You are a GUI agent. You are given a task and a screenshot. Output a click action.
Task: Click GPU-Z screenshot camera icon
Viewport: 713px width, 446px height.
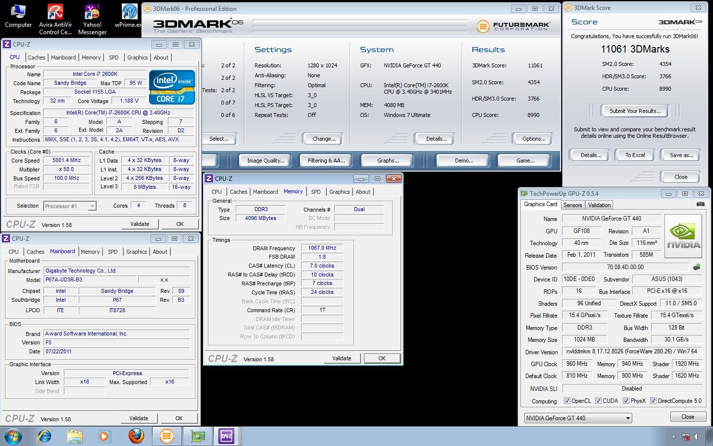700,204
